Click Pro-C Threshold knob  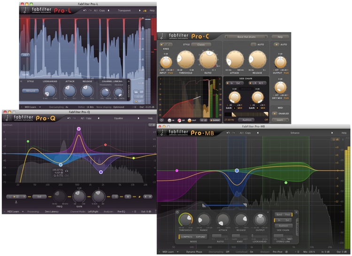coord(186,59)
